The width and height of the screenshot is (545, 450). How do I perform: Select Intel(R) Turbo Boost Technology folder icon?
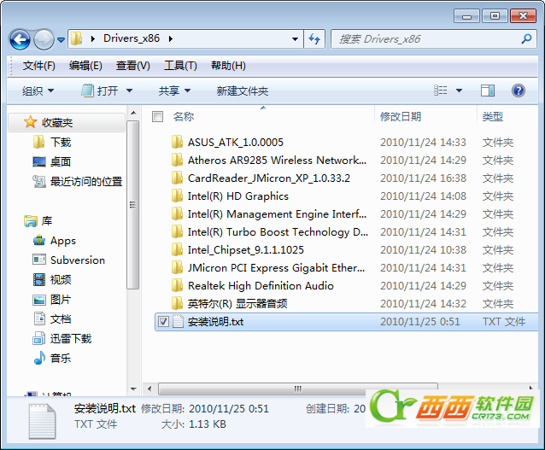click(177, 231)
